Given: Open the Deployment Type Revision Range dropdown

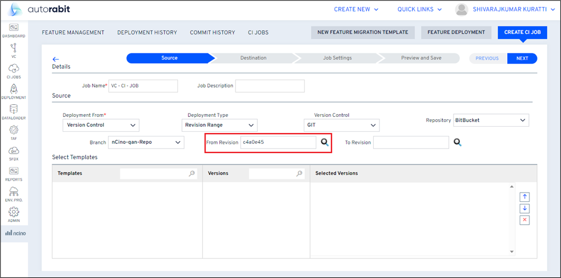Looking at the screenshot, I should (x=219, y=125).
